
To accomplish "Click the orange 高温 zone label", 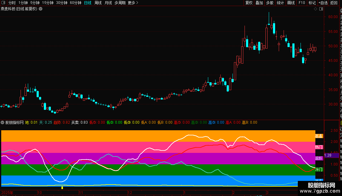I will coord(319,136).
